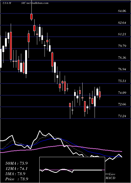This screenshot has width=131, height=183.
Task: Click the 12MA : 74.1 readout
Action: [17, 169]
